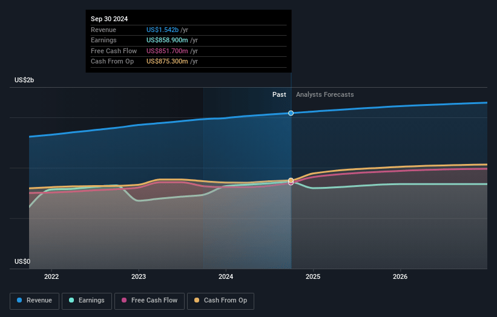Select the 2023 x-axis label
497x317 pixels.
coord(139,276)
